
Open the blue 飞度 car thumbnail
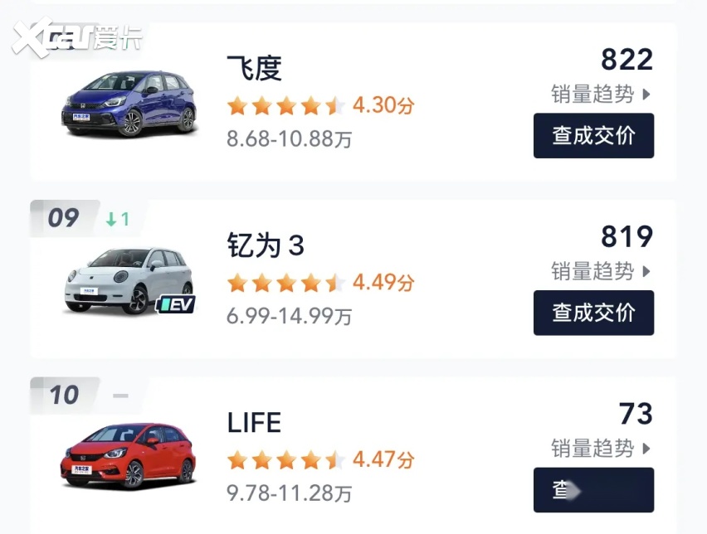[129, 103]
